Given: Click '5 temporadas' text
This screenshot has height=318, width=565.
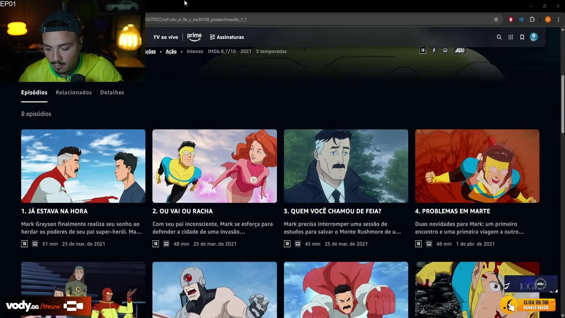Looking at the screenshot, I should (x=271, y=51).
